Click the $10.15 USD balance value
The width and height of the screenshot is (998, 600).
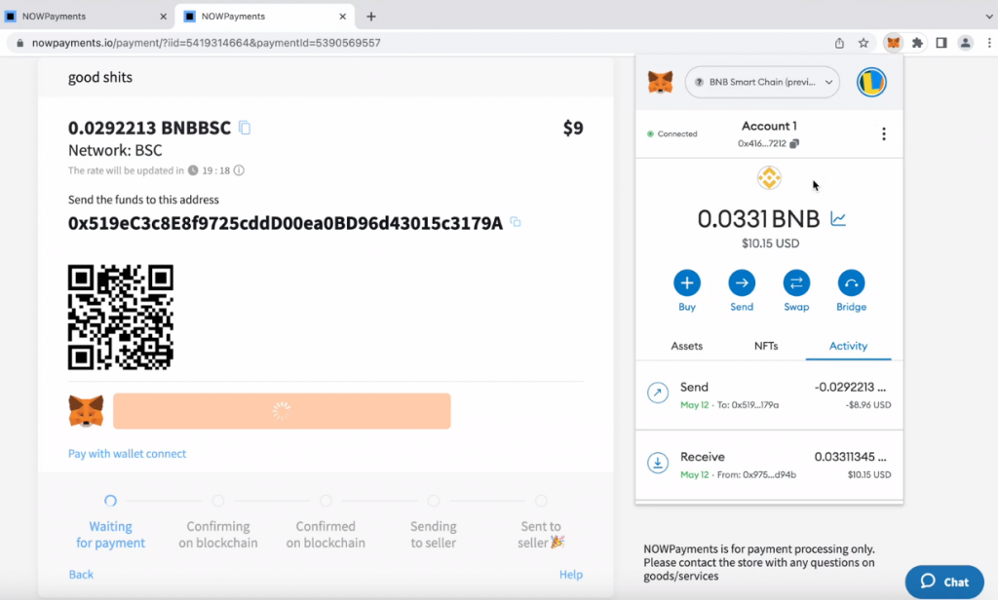tap(770, 244)
